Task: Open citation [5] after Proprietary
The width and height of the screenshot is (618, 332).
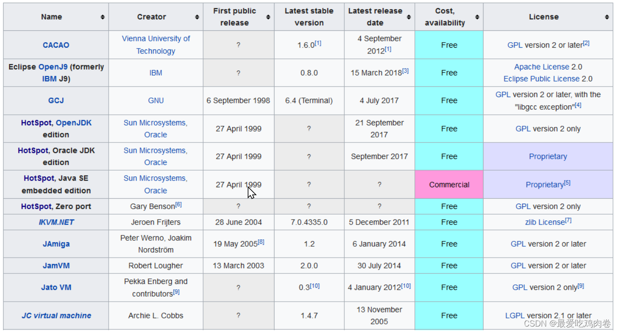Action: (x=567, y=183)
